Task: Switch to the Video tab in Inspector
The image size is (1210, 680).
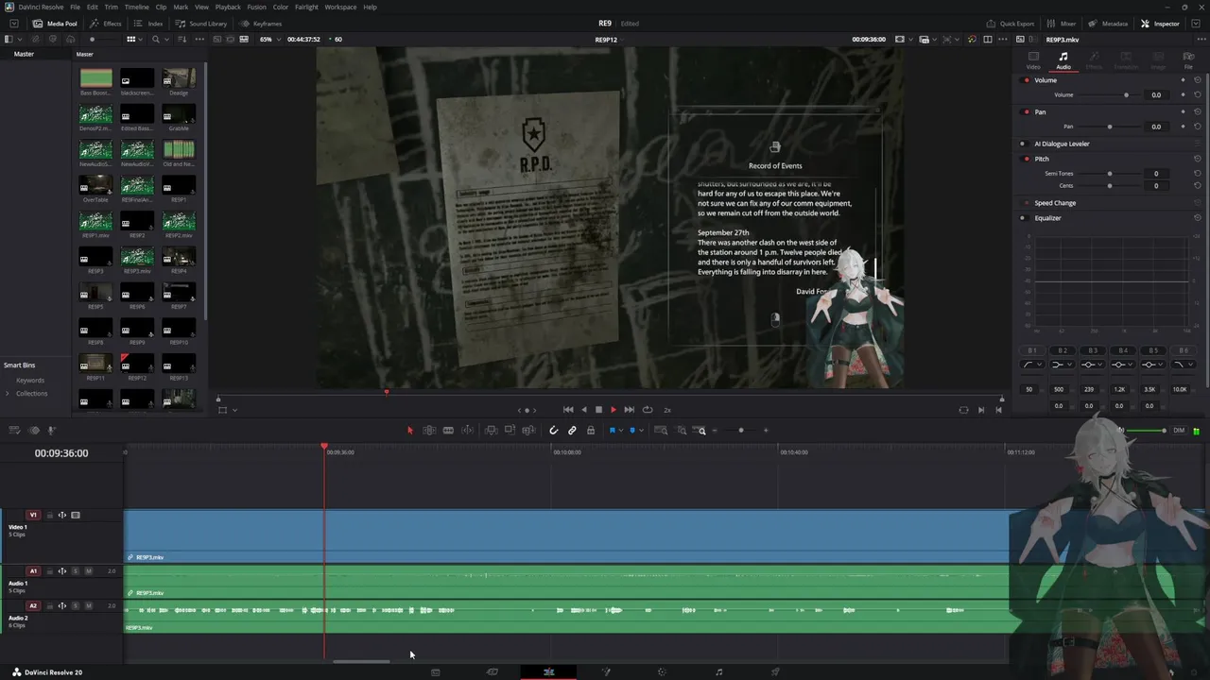Action: [1033, 60]
